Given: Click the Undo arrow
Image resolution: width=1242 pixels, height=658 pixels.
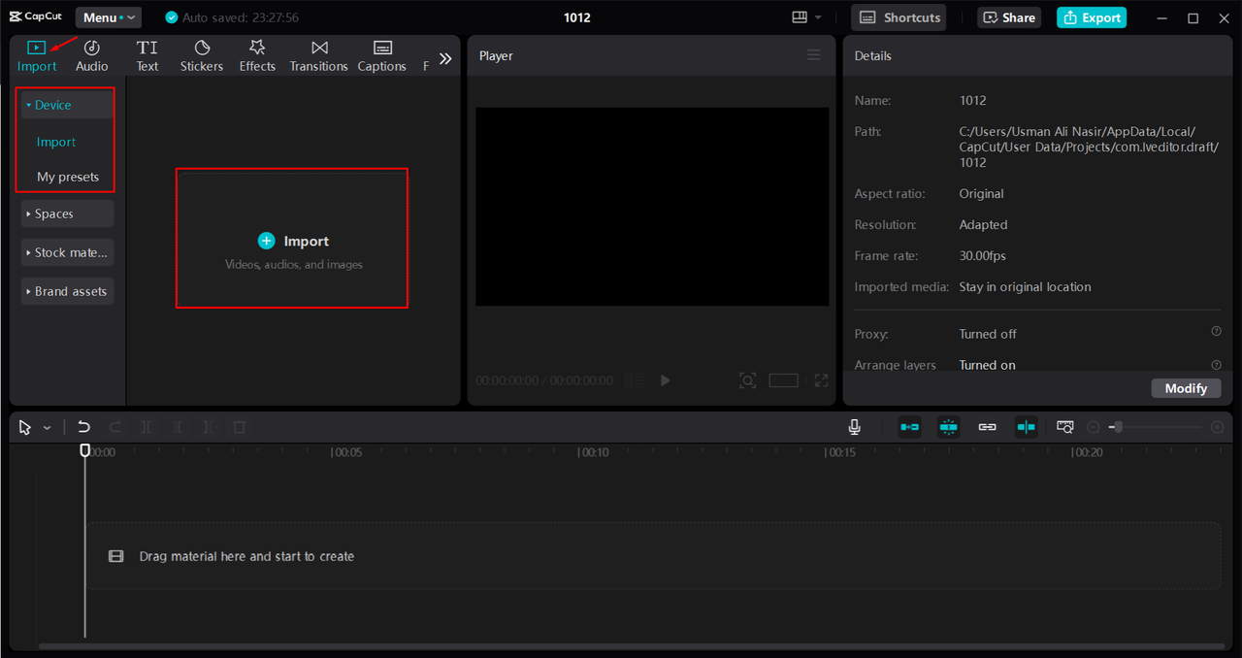Looking at the screenshot, I should click(84, 427).
